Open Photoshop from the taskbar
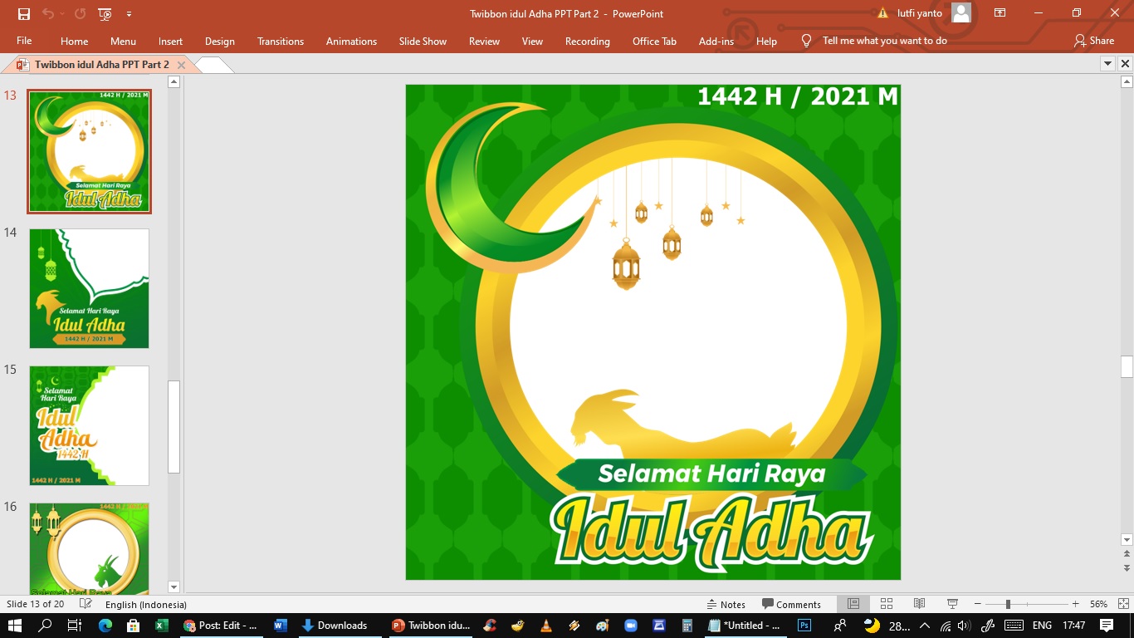This screenshot has height=638, width=1134. (804, 626)
